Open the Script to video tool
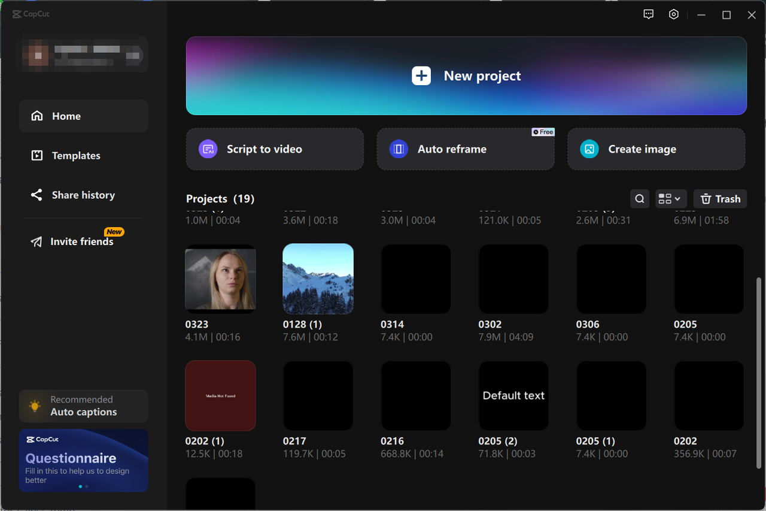This screenshot has height=511, width=766. (x=275, y=149)
